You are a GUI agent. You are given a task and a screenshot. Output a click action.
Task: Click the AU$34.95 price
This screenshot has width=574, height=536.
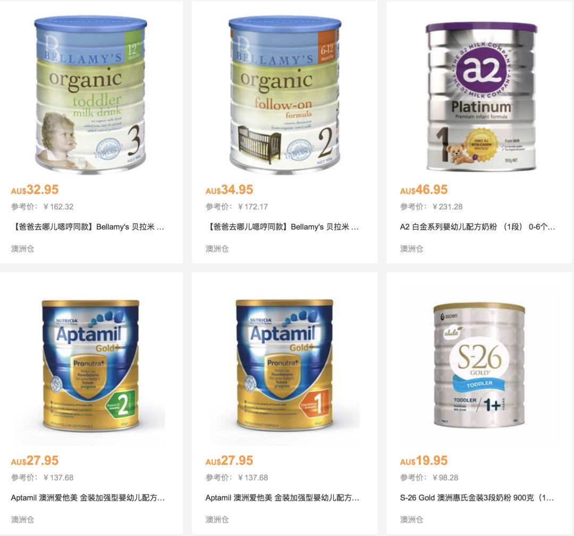click(x=229, y=190)
